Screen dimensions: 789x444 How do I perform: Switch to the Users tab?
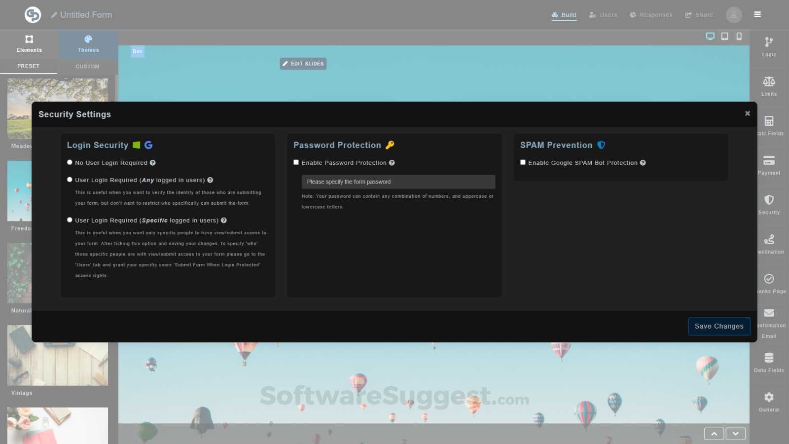point(603,14)
